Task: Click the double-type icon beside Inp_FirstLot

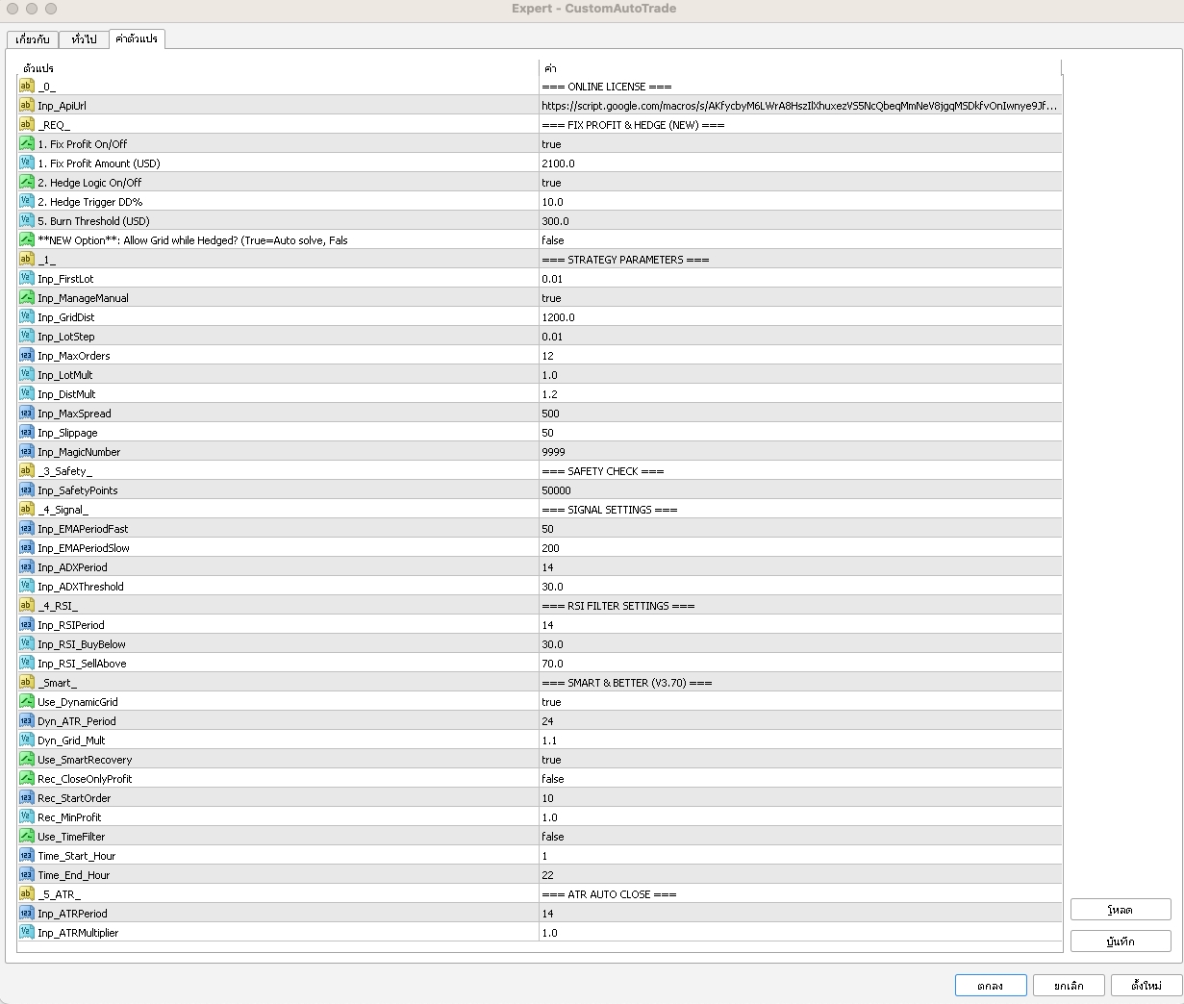Action: tap(26, 279)
